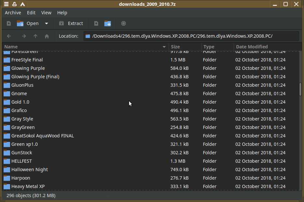Image resolution: width=304 pixels, height=202 pixels.
Task: Click the 749.0 kB size value
Action: [179, 170]
